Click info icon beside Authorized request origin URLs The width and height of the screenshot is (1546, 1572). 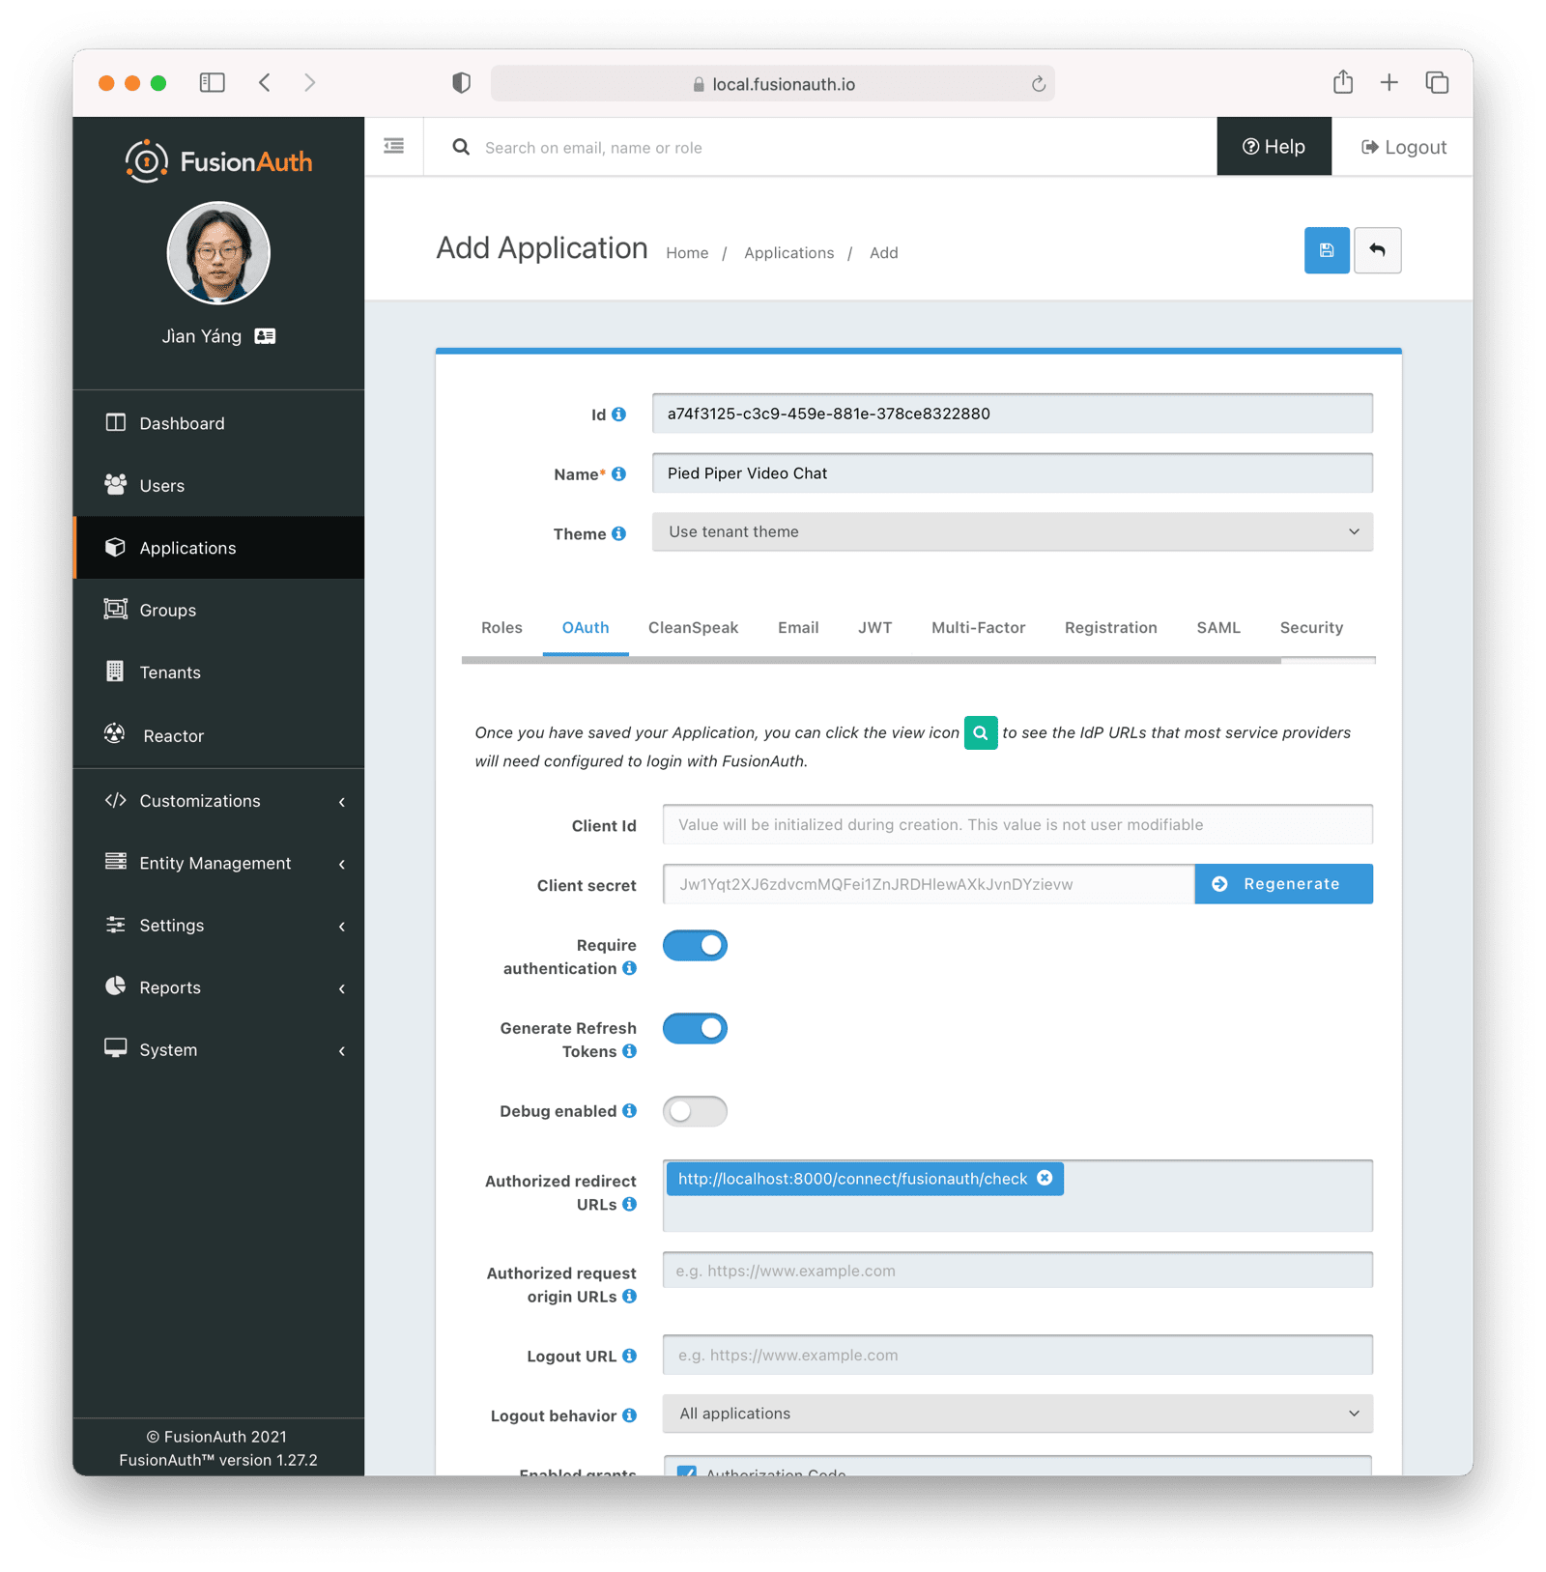click(629, 1297)
